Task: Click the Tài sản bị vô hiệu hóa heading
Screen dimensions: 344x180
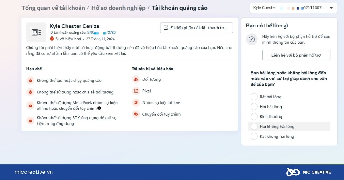Action: pos(153,69)
